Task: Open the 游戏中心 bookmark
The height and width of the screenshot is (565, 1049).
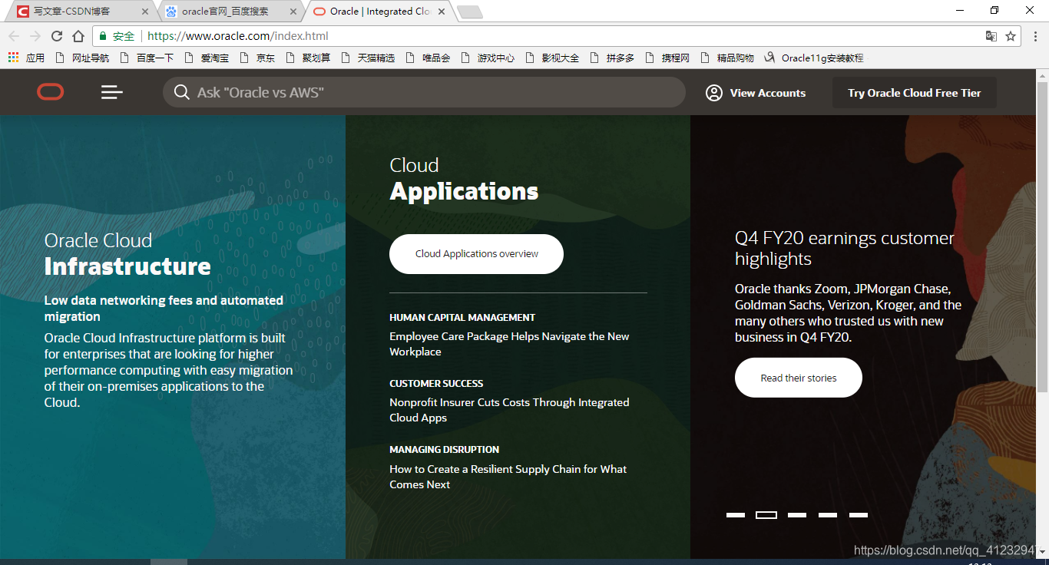Action: [488, 58]
